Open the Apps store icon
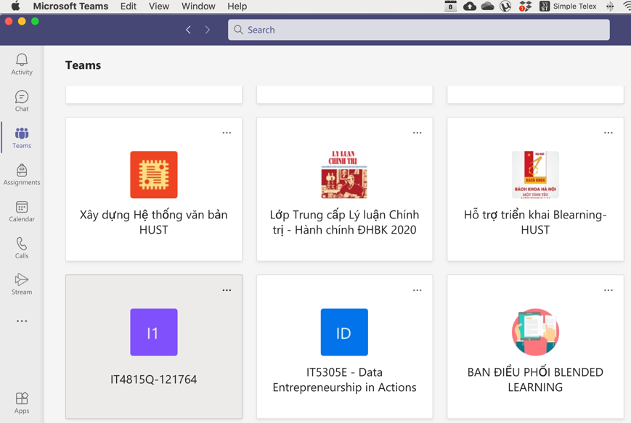 tap(22, 403)
